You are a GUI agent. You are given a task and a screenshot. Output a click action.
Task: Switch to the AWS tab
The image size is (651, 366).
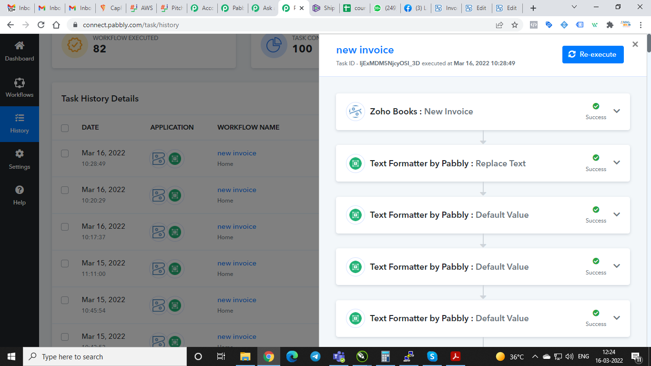[x=142, y=8]
